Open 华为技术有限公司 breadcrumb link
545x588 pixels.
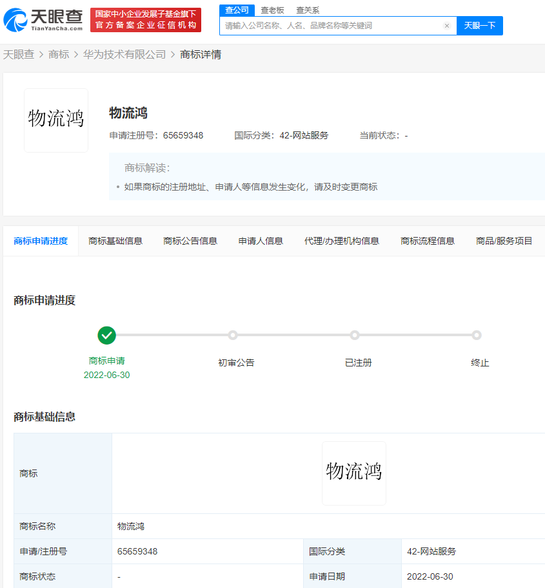pos(124,55)
